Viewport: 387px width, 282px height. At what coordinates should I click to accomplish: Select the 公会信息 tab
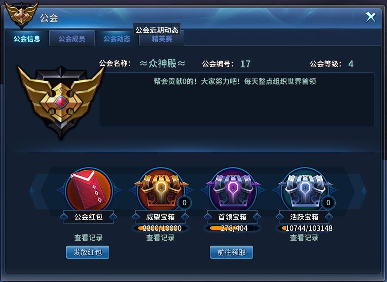27,39
